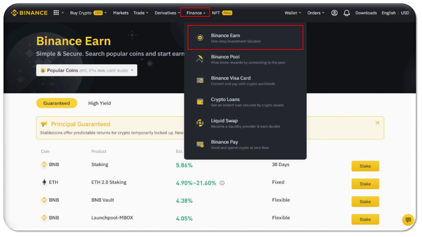This screenshot has height=237, width=422.
Task: Click the ETH 2.0 Staking product name
Action: point(109,182)
